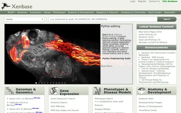
Task: Select the seventh carousel slide dot
Action: [53, 83]
